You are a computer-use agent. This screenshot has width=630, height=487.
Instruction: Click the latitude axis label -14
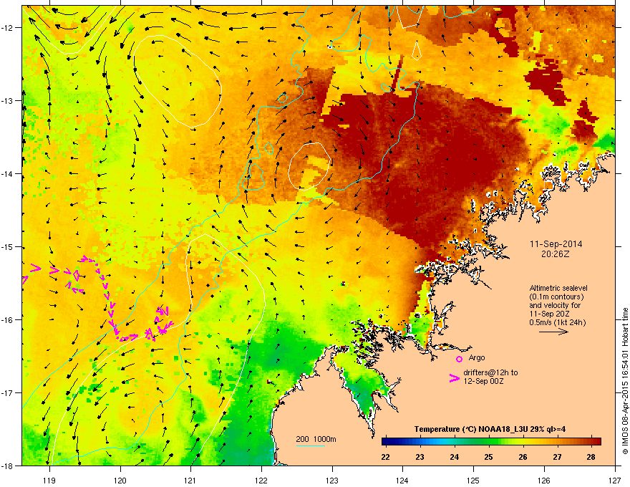(x=7, y=173)
